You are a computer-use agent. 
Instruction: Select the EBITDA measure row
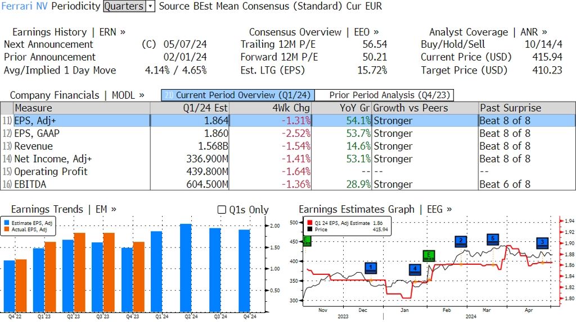[x=287, y=184]
